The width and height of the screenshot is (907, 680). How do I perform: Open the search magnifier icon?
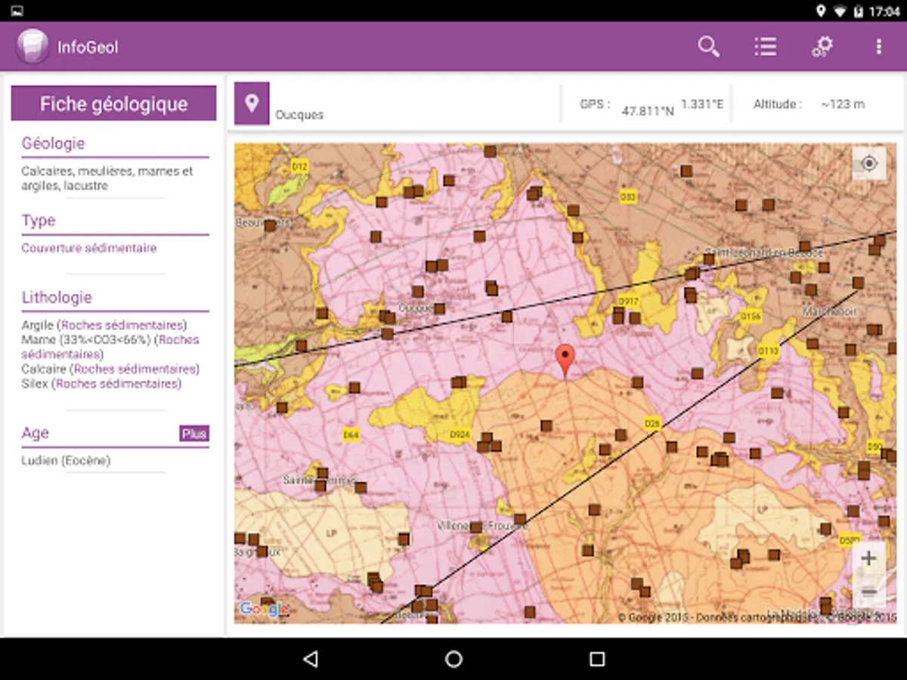pyautogui.click(x=708, y=47)
